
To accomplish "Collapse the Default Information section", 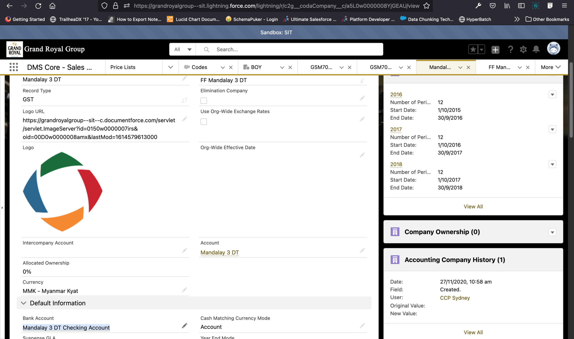I will pos(24,303).
